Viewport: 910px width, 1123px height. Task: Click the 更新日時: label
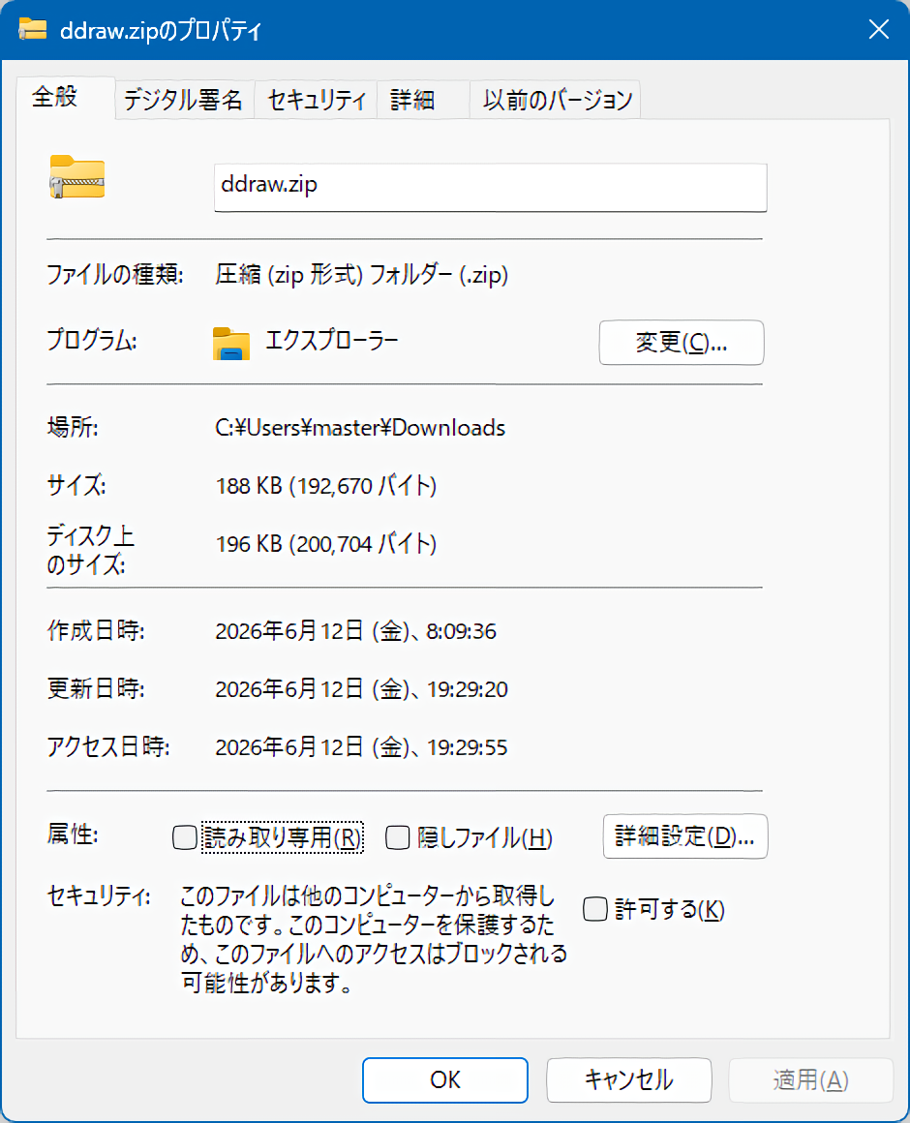coord(95,689)
